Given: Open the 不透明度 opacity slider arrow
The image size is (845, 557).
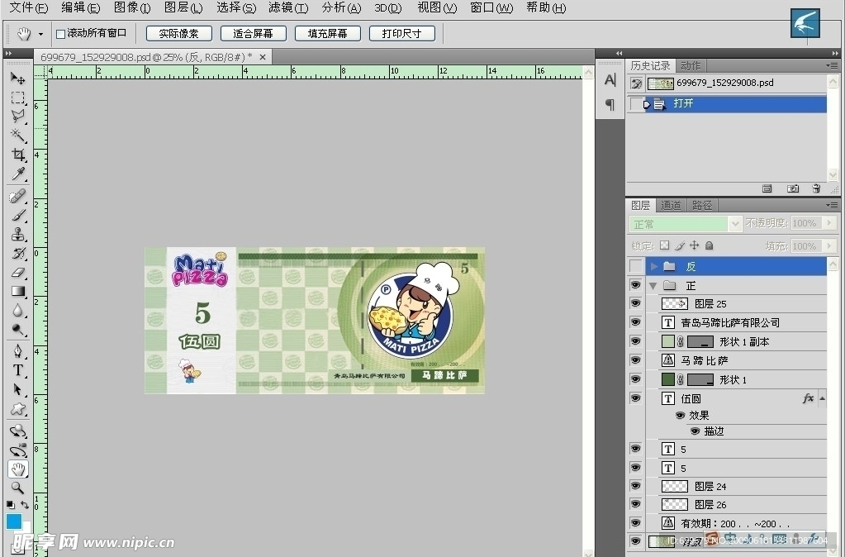Looking at the screenshot, I should pos(829,223).
